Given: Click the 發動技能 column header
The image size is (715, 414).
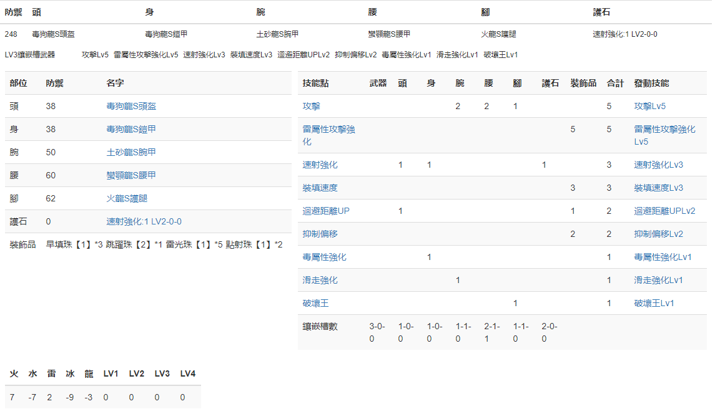Looking at the screenshot, I should [651, 84].
